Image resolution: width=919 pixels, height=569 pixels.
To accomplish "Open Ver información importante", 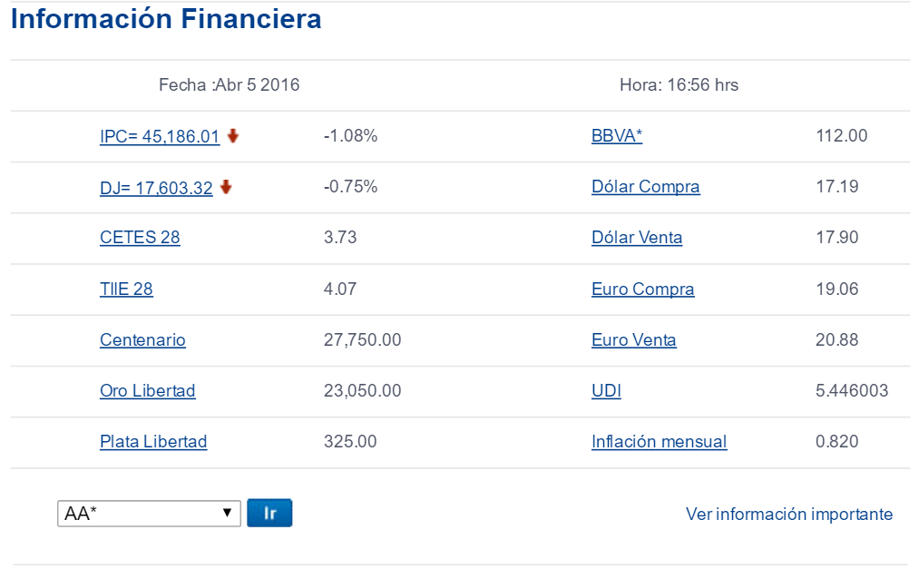I will tap(788, 514).
